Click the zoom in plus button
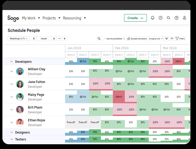The height and width of the screenshot is (149, 196). click(65, 39)
